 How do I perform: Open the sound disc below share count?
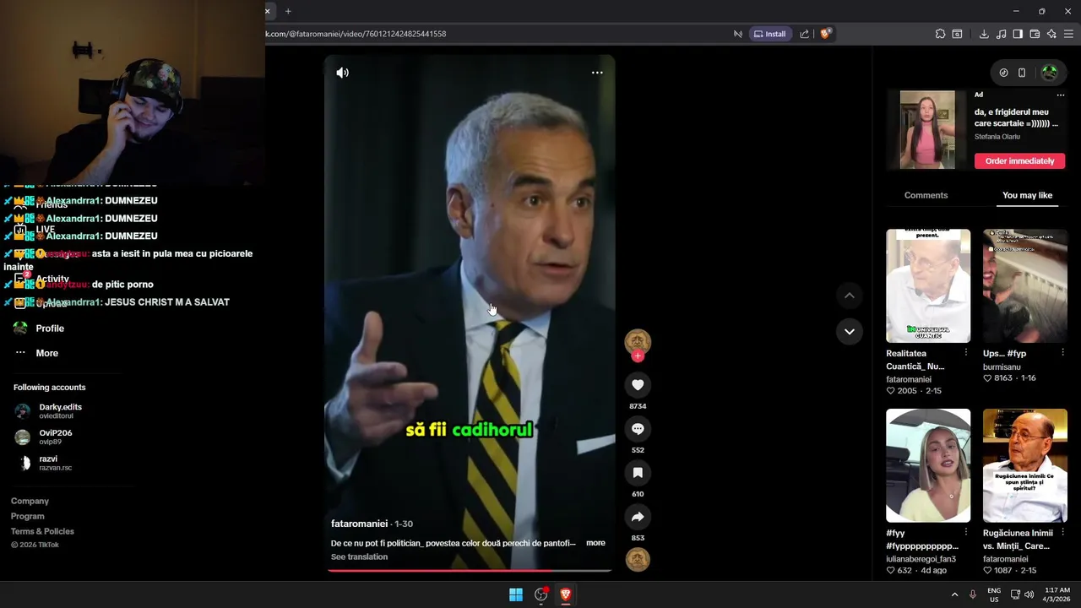[x=638, y=559]
